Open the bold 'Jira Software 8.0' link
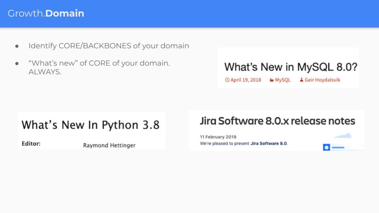The width and height of the screenshot is (379, 213). 268,144
